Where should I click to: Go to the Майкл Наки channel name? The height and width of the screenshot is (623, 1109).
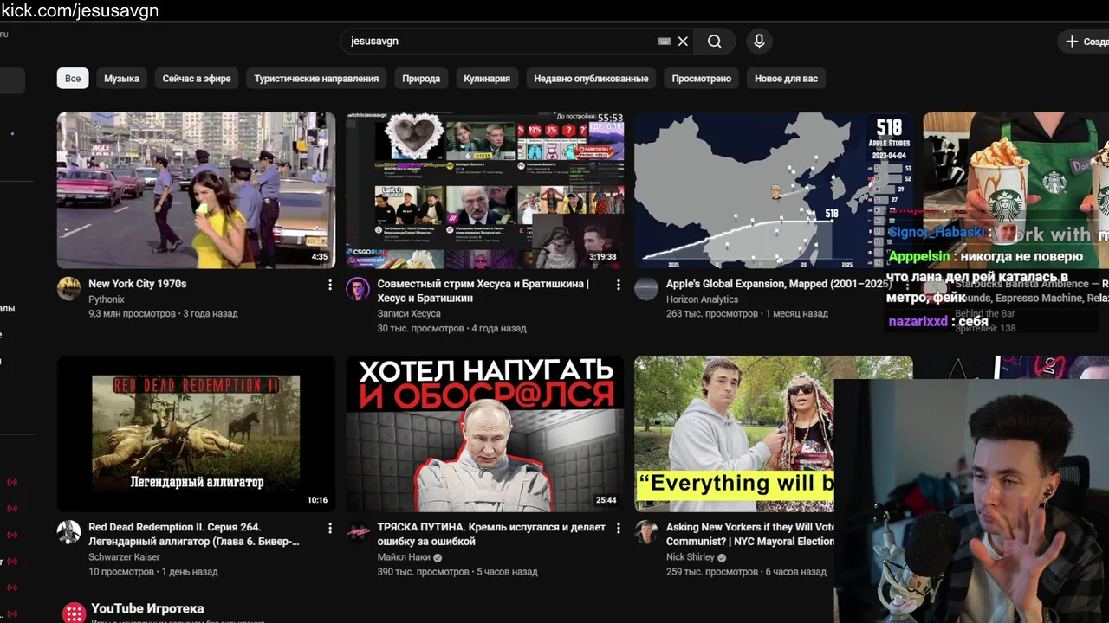404,557
